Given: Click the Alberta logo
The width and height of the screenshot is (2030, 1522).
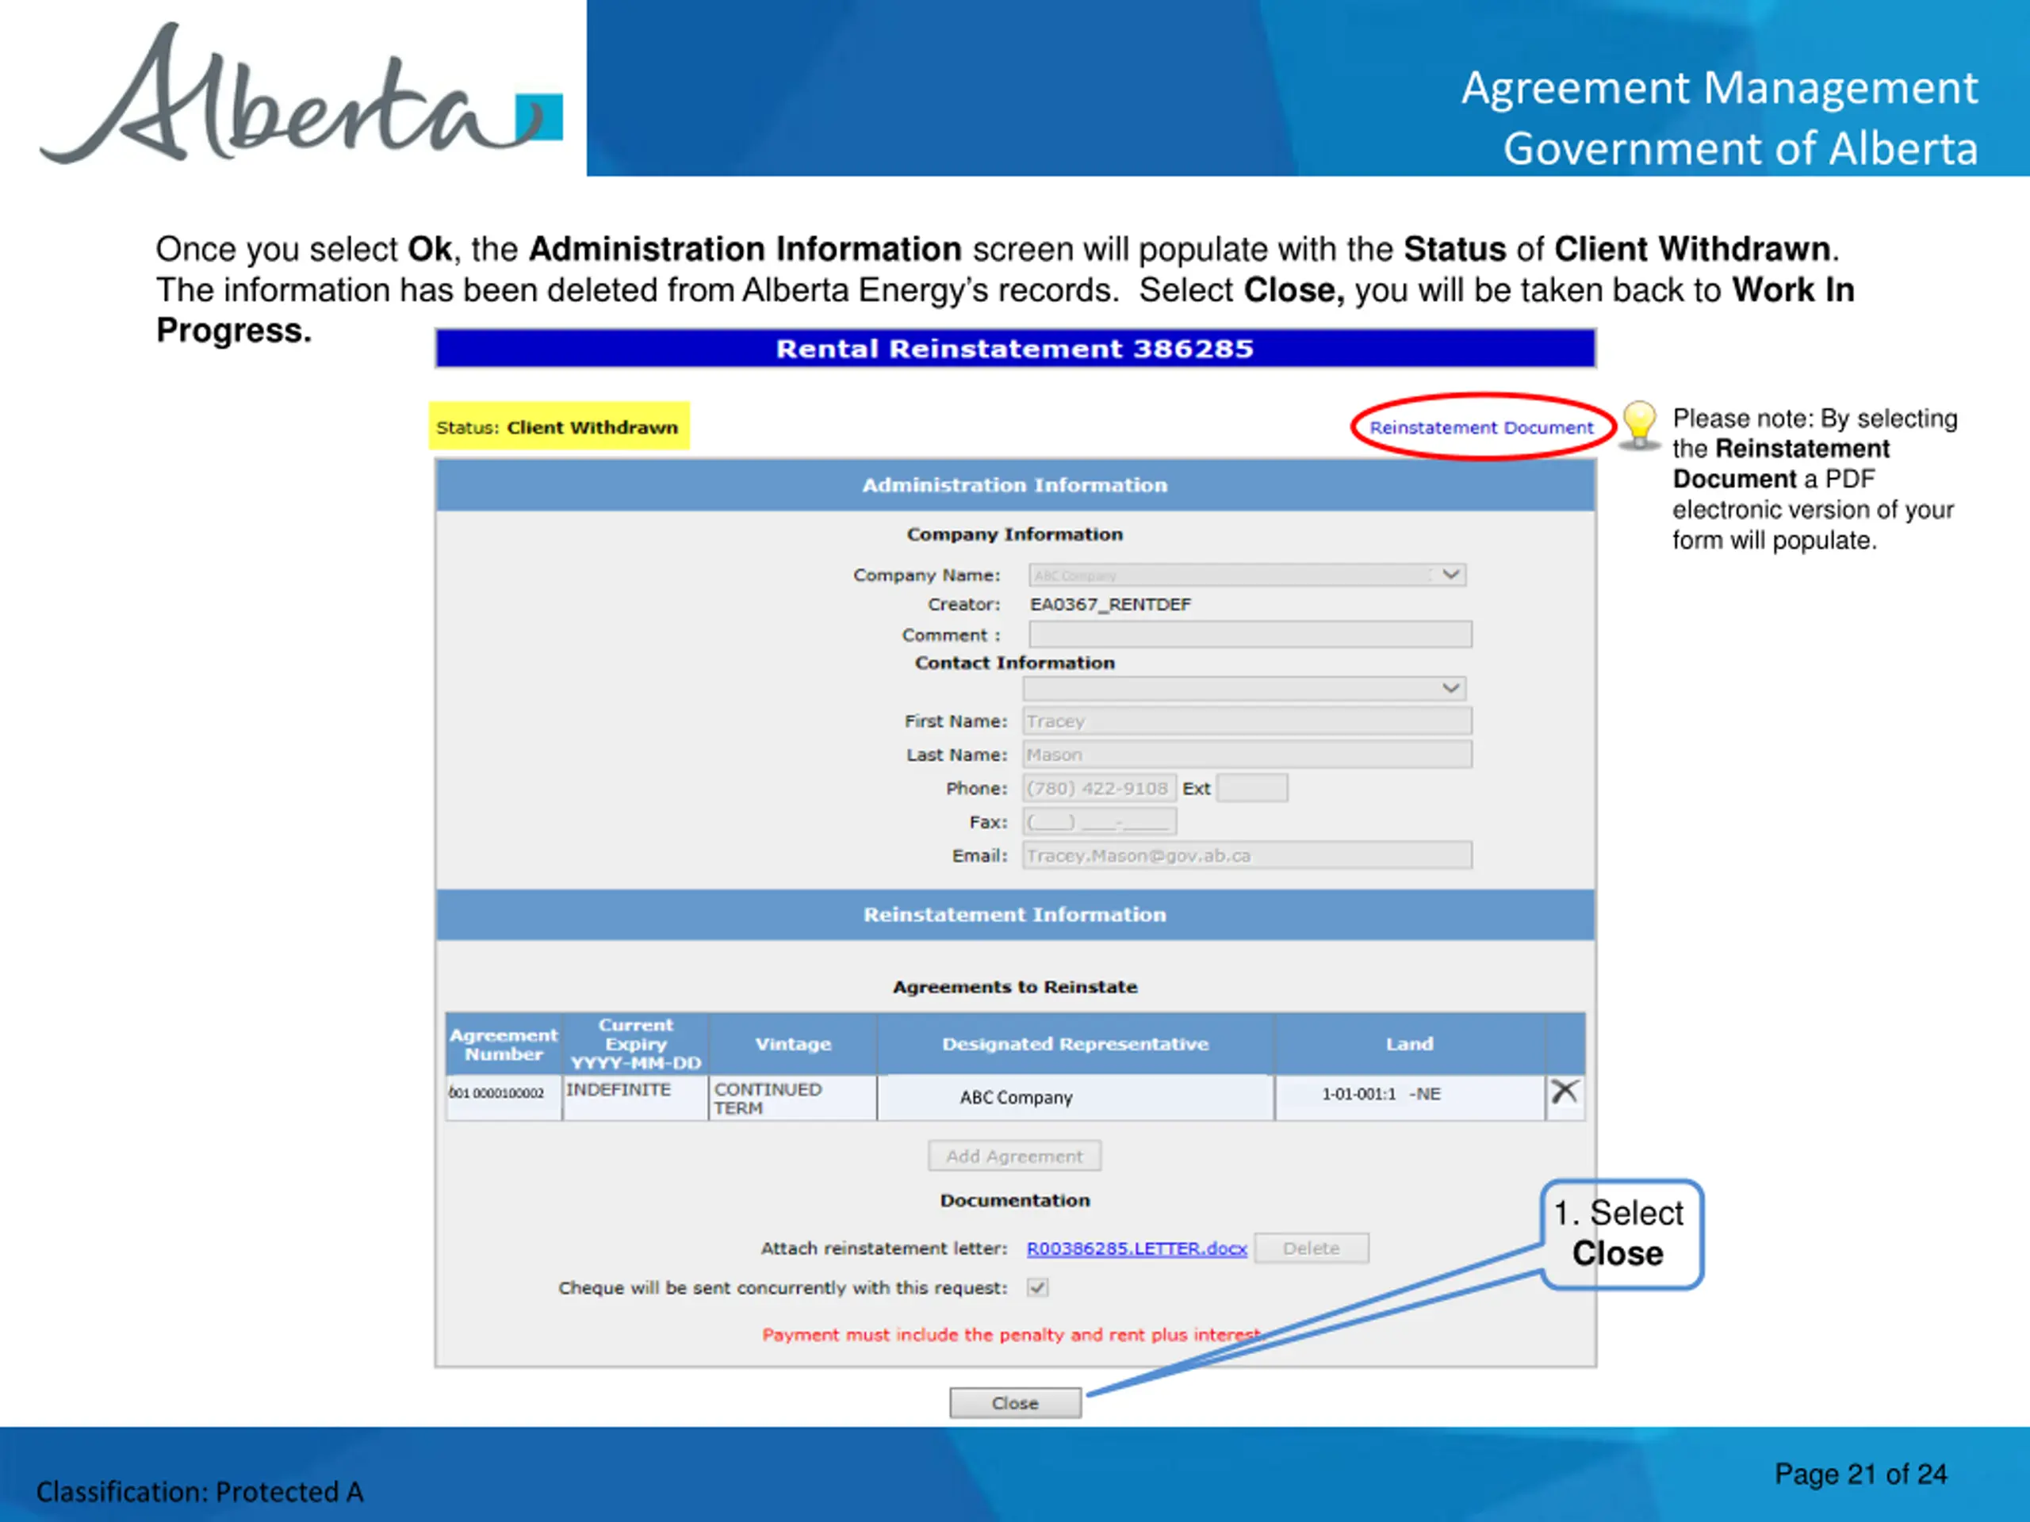Looking at the screenshot, I should coord(301,94).
